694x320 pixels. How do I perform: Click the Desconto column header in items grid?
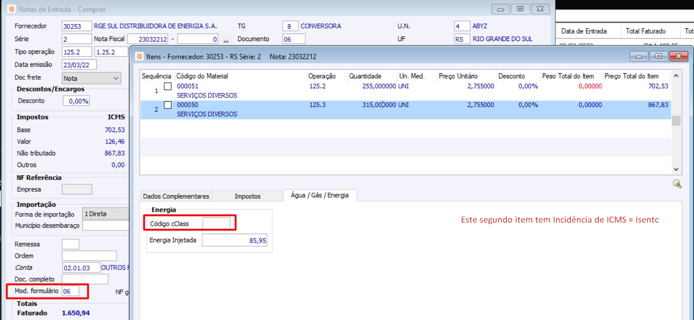511,76
